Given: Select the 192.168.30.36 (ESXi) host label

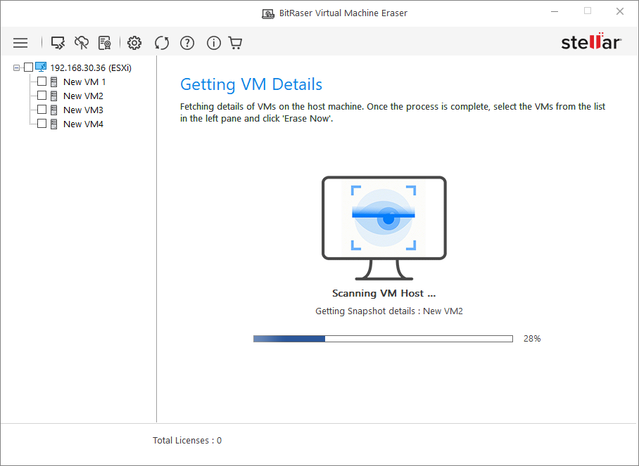Looking at the screenshot, I should (91, 68).
